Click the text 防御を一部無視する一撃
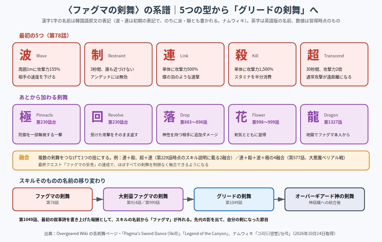 (x=40, y=135)
